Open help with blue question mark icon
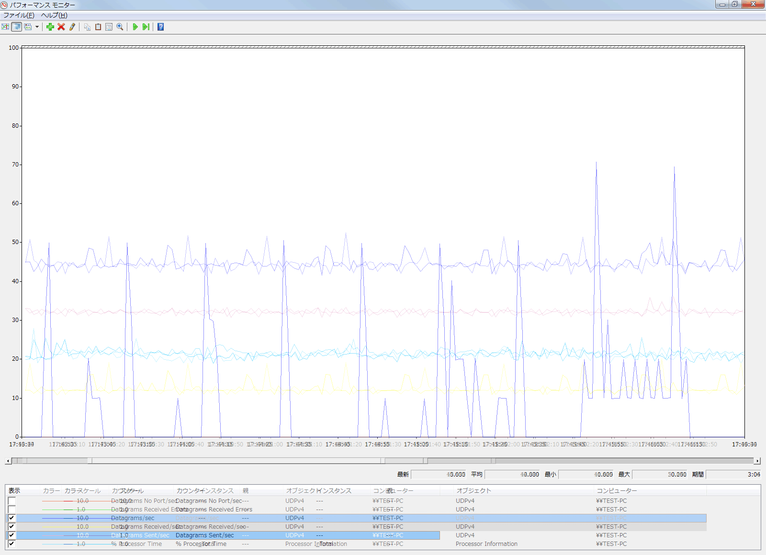Viewport: 766px width, 555px height. pyautogui.click(x=161, y=27)
